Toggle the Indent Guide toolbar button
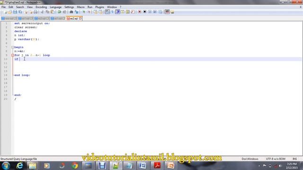 117,12
